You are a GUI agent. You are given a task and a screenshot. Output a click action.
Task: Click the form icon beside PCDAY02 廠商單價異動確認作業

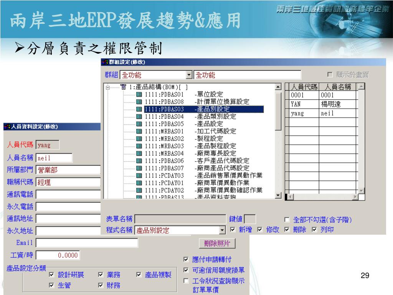pyautogui.click(x=139, y=190)
